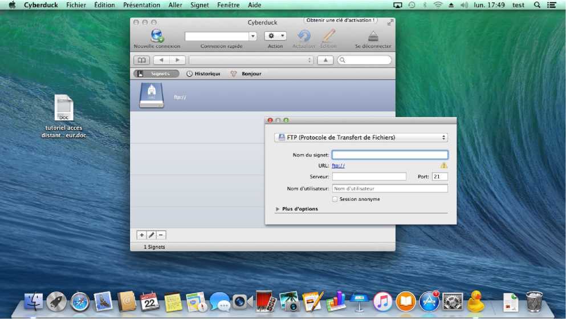Click the Actualiser refresh icon
Viewport: 566px width, 319px height.
pos(304,36)
